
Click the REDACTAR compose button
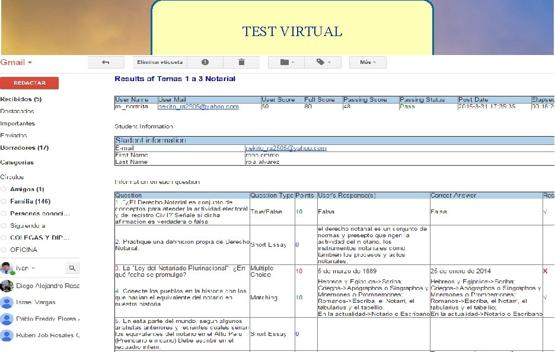coord(30,83)
